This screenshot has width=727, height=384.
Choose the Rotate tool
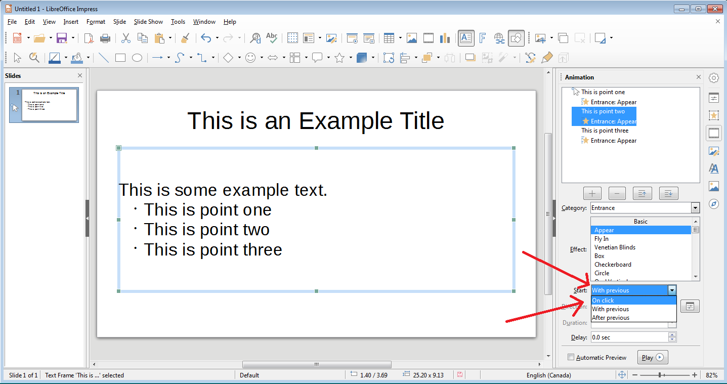pyautogui.click(x=389, y=58)
